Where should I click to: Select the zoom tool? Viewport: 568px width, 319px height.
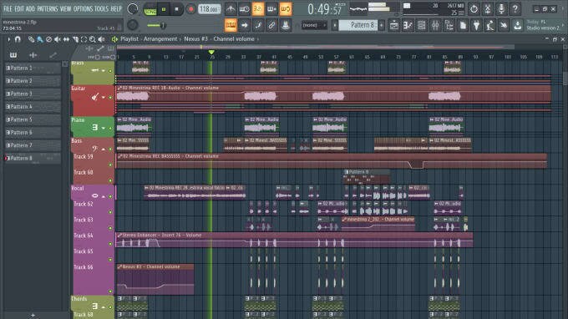93,39
